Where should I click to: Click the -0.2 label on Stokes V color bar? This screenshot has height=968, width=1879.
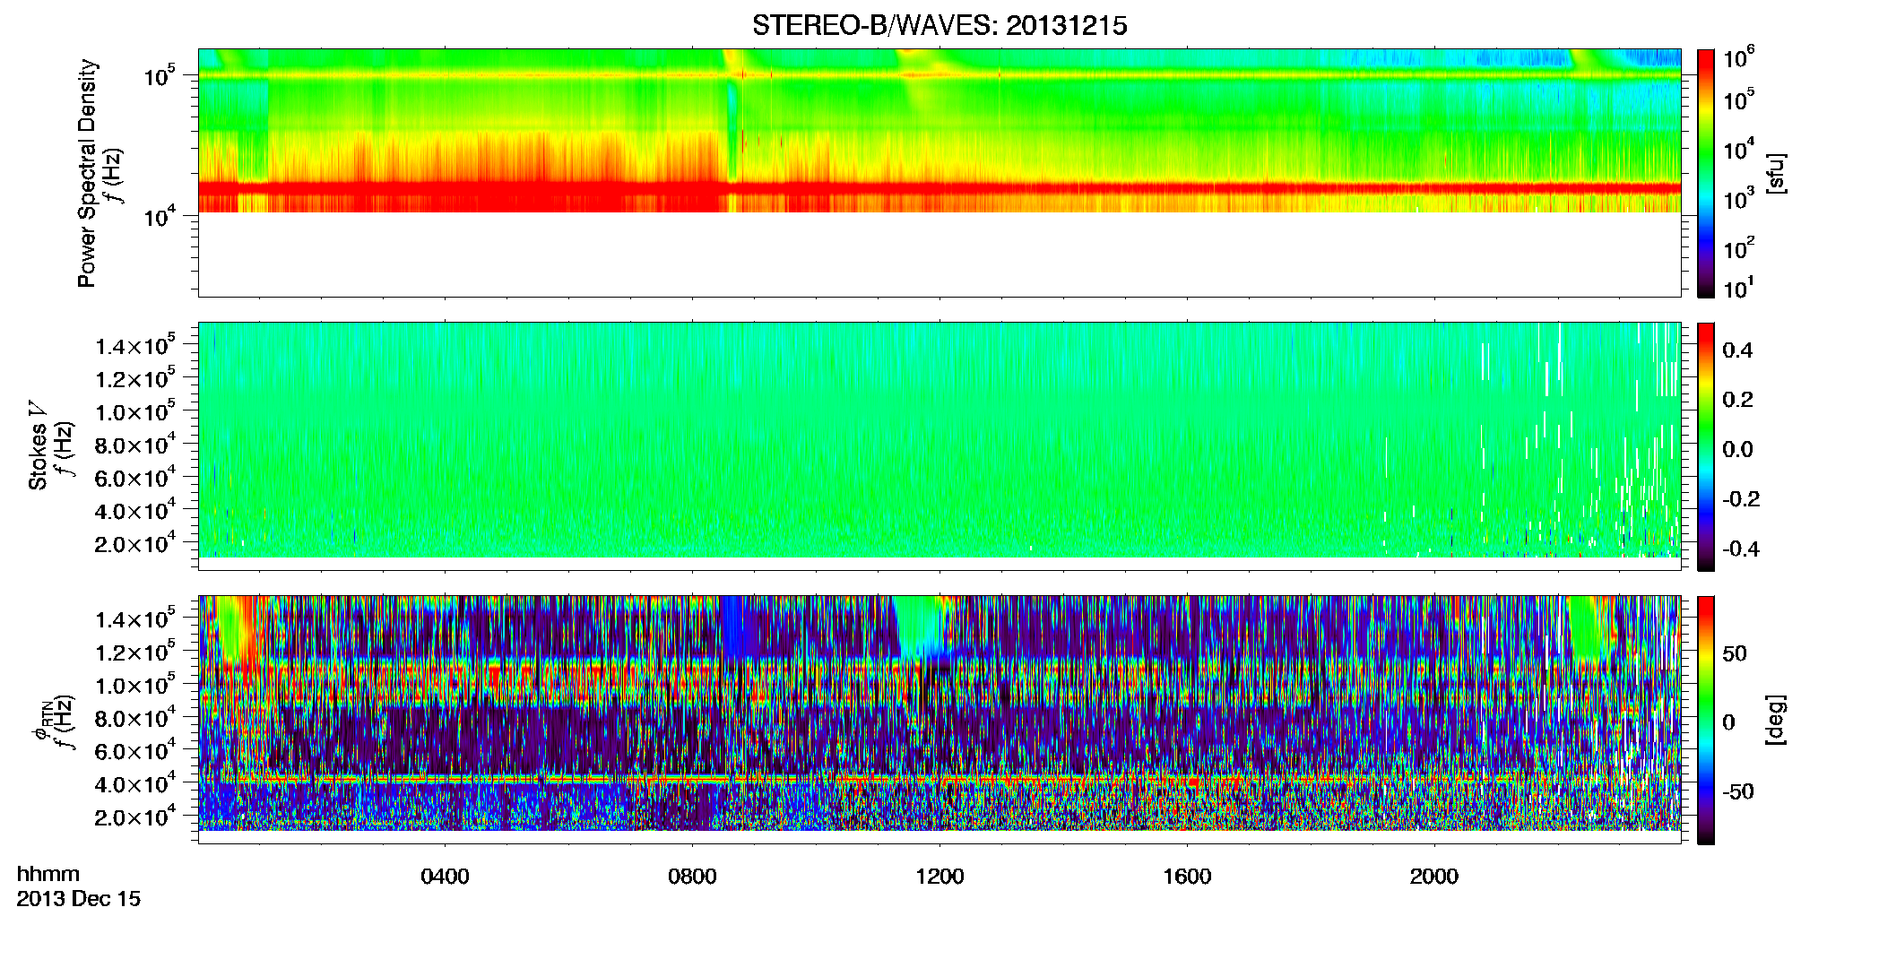(x=1742, y=499)
